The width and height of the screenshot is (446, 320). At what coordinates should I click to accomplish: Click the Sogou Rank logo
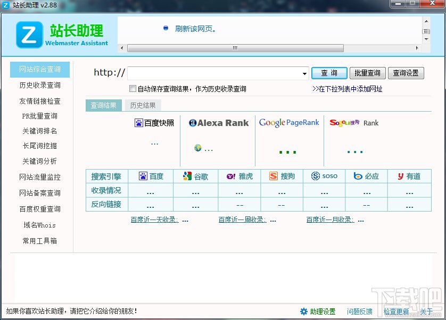point(354,123)
